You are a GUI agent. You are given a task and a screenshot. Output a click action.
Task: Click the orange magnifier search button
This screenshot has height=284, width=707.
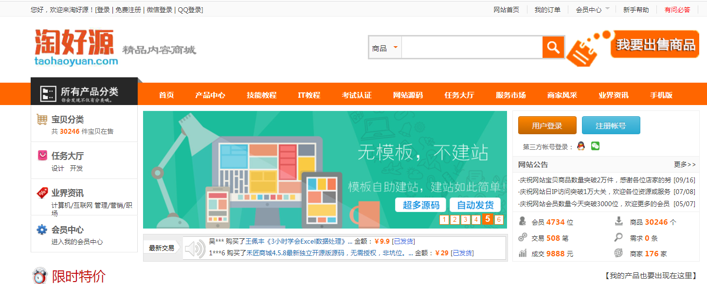pos(553,48)
